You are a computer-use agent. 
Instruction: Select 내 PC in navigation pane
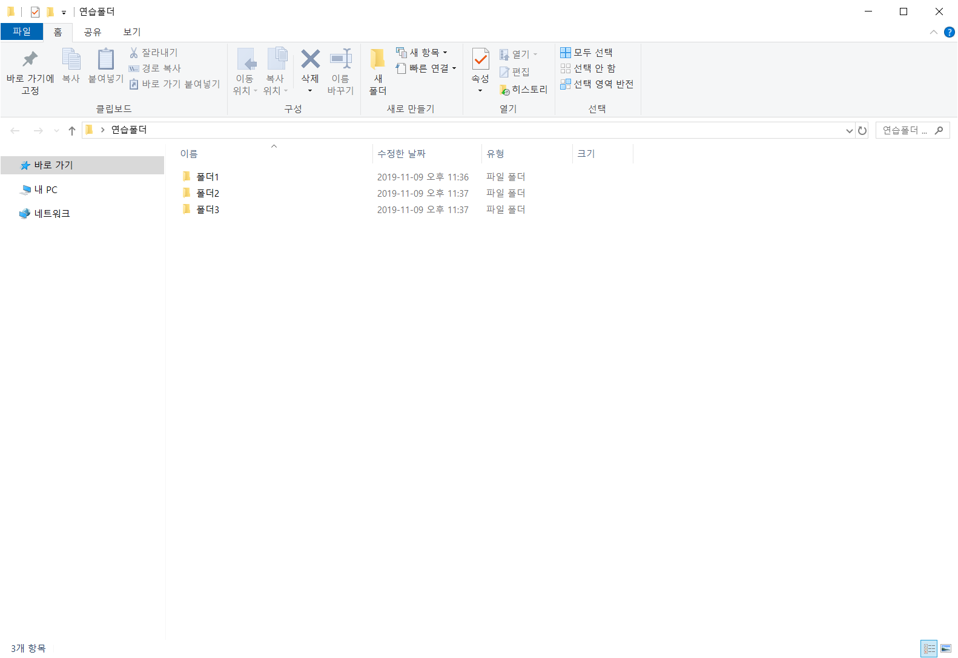(x=45, y=189)
